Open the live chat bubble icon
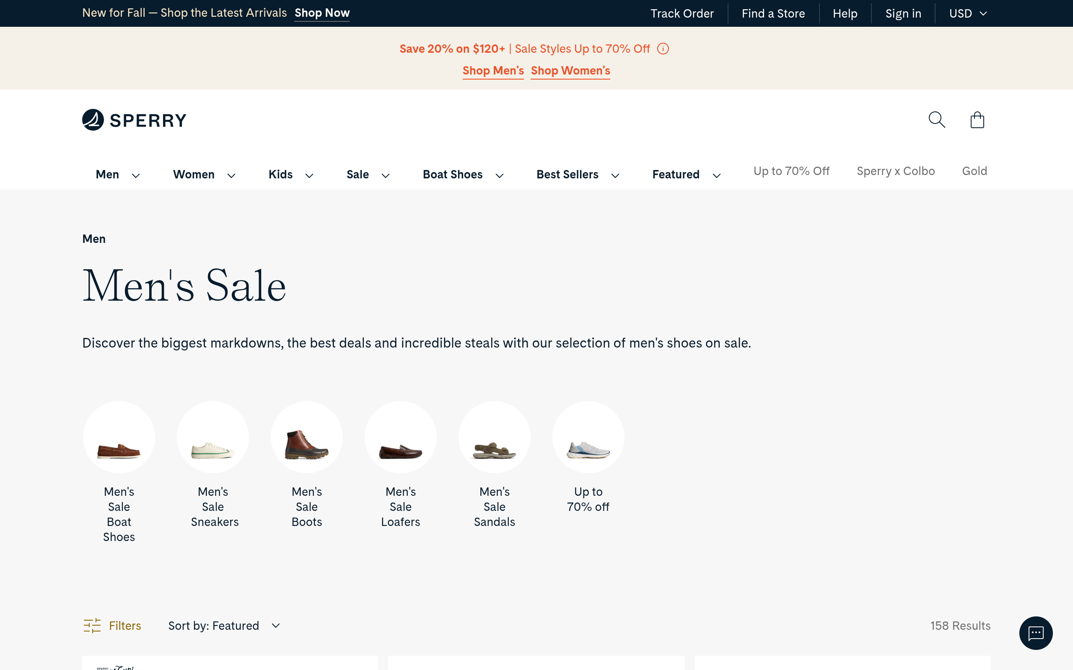The width and height of the screenshot is (1073, 670). coord(1036,633)
